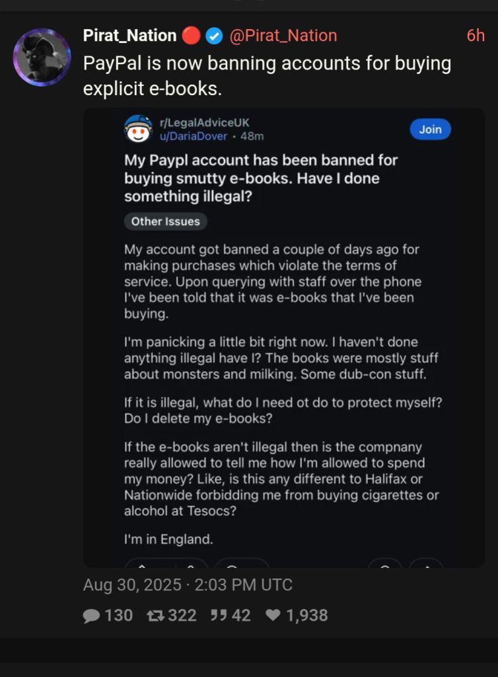Click the 6h timestamp link
The height and width of the screenshot is (677, 498).
(476, 36)
